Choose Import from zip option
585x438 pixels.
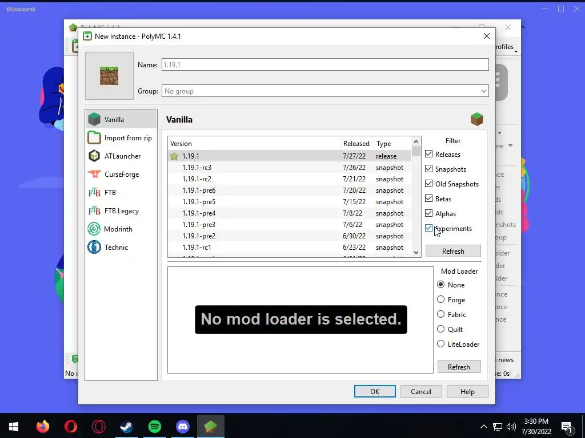[121, 138]
